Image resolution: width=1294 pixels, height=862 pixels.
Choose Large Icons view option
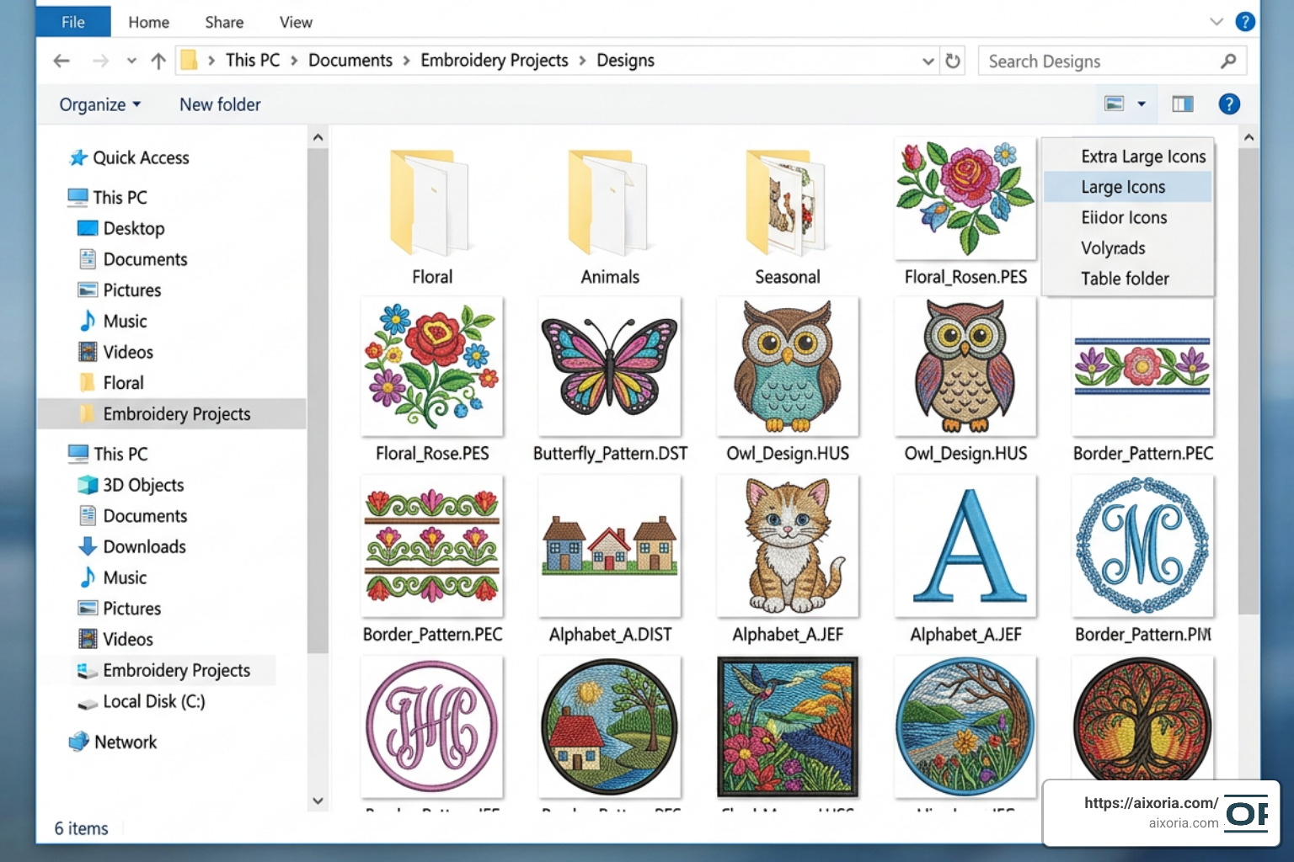point(1127,187)
